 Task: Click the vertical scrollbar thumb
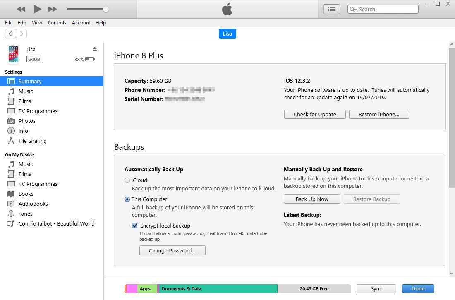[452, 118]
